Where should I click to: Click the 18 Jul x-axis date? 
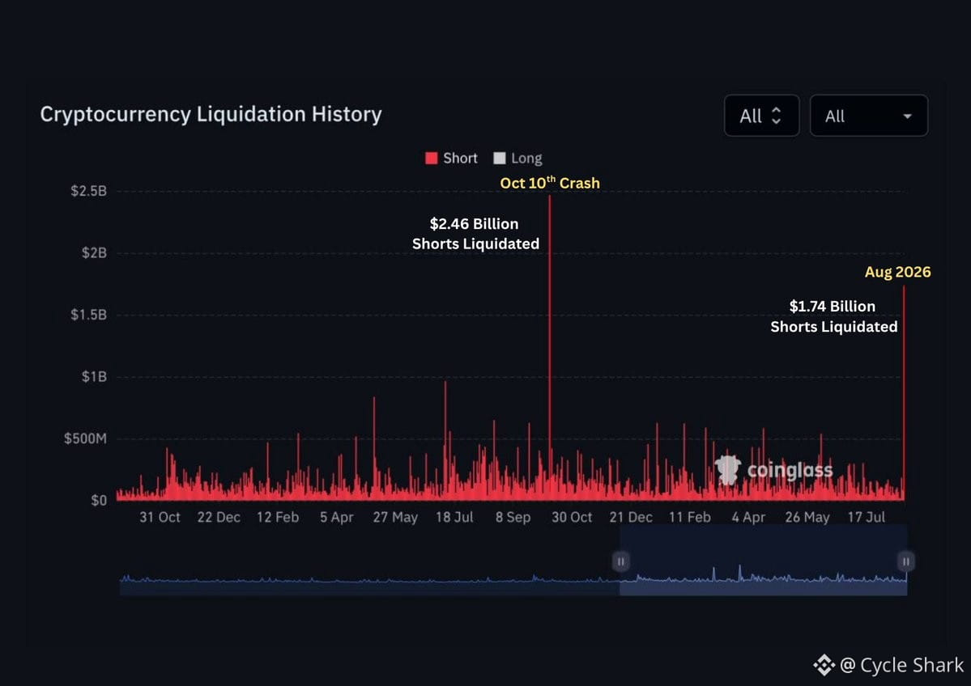click(454, 517)
